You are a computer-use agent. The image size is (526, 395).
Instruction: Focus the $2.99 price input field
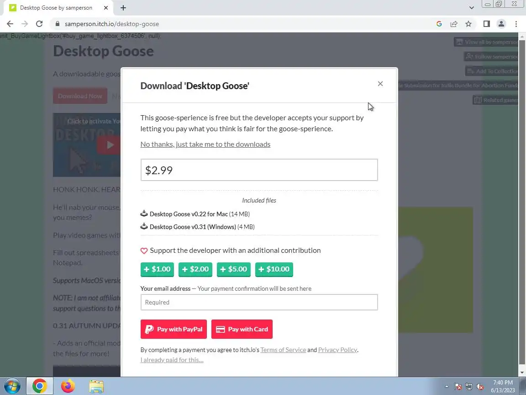click(259, 170)
